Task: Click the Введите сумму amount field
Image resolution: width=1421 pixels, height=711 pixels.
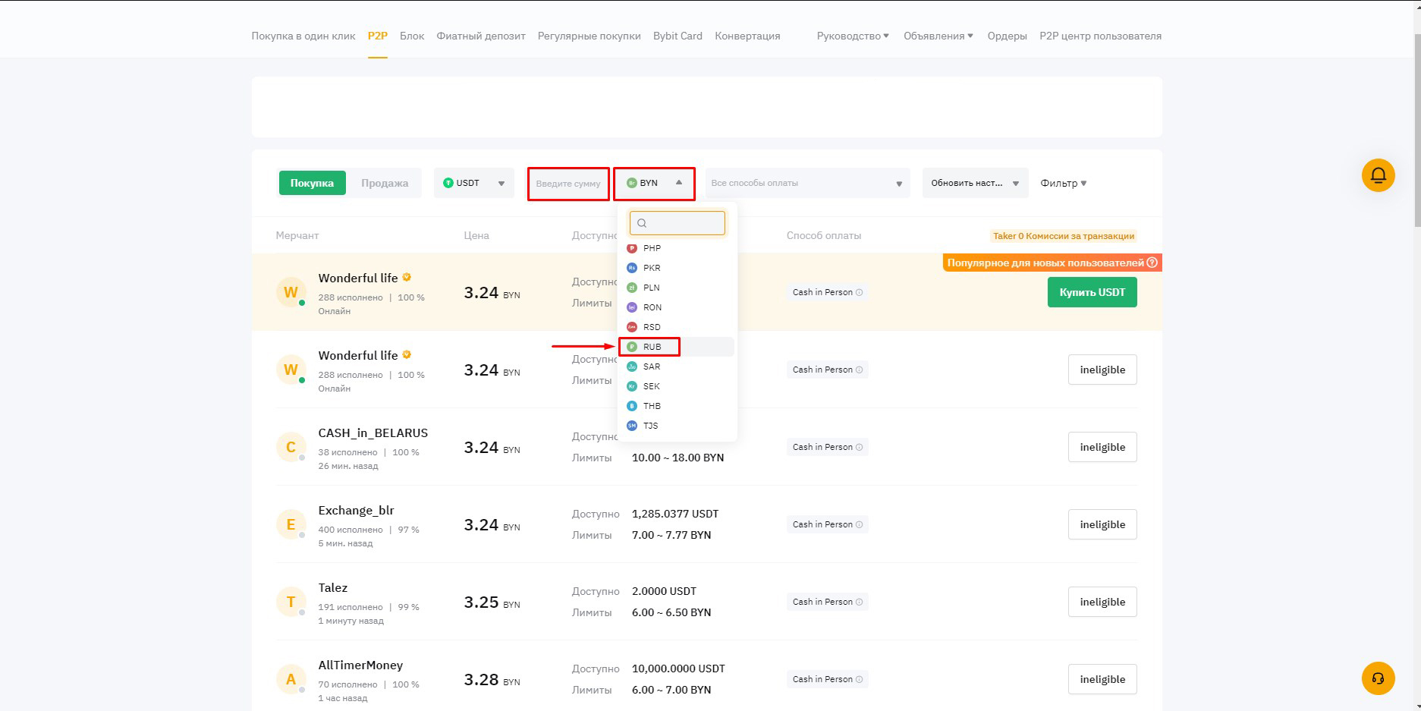Action: pyautogui.click(x=568, y=184)
